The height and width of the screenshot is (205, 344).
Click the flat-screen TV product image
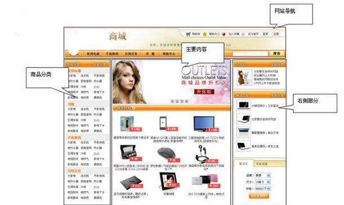[204, 124]
